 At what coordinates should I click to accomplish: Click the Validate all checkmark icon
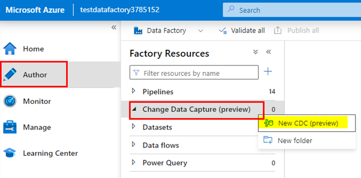(223, 31)
